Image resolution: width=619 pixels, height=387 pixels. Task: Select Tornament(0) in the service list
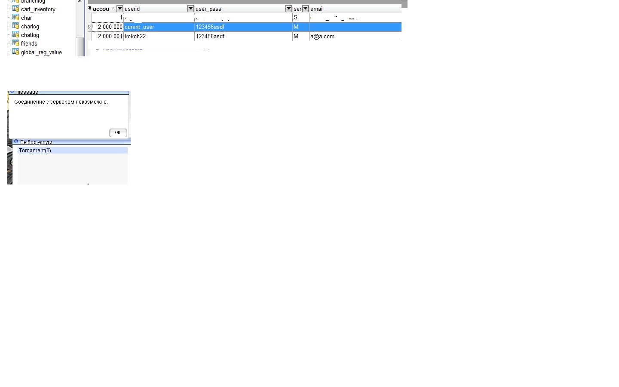[73, 150]
